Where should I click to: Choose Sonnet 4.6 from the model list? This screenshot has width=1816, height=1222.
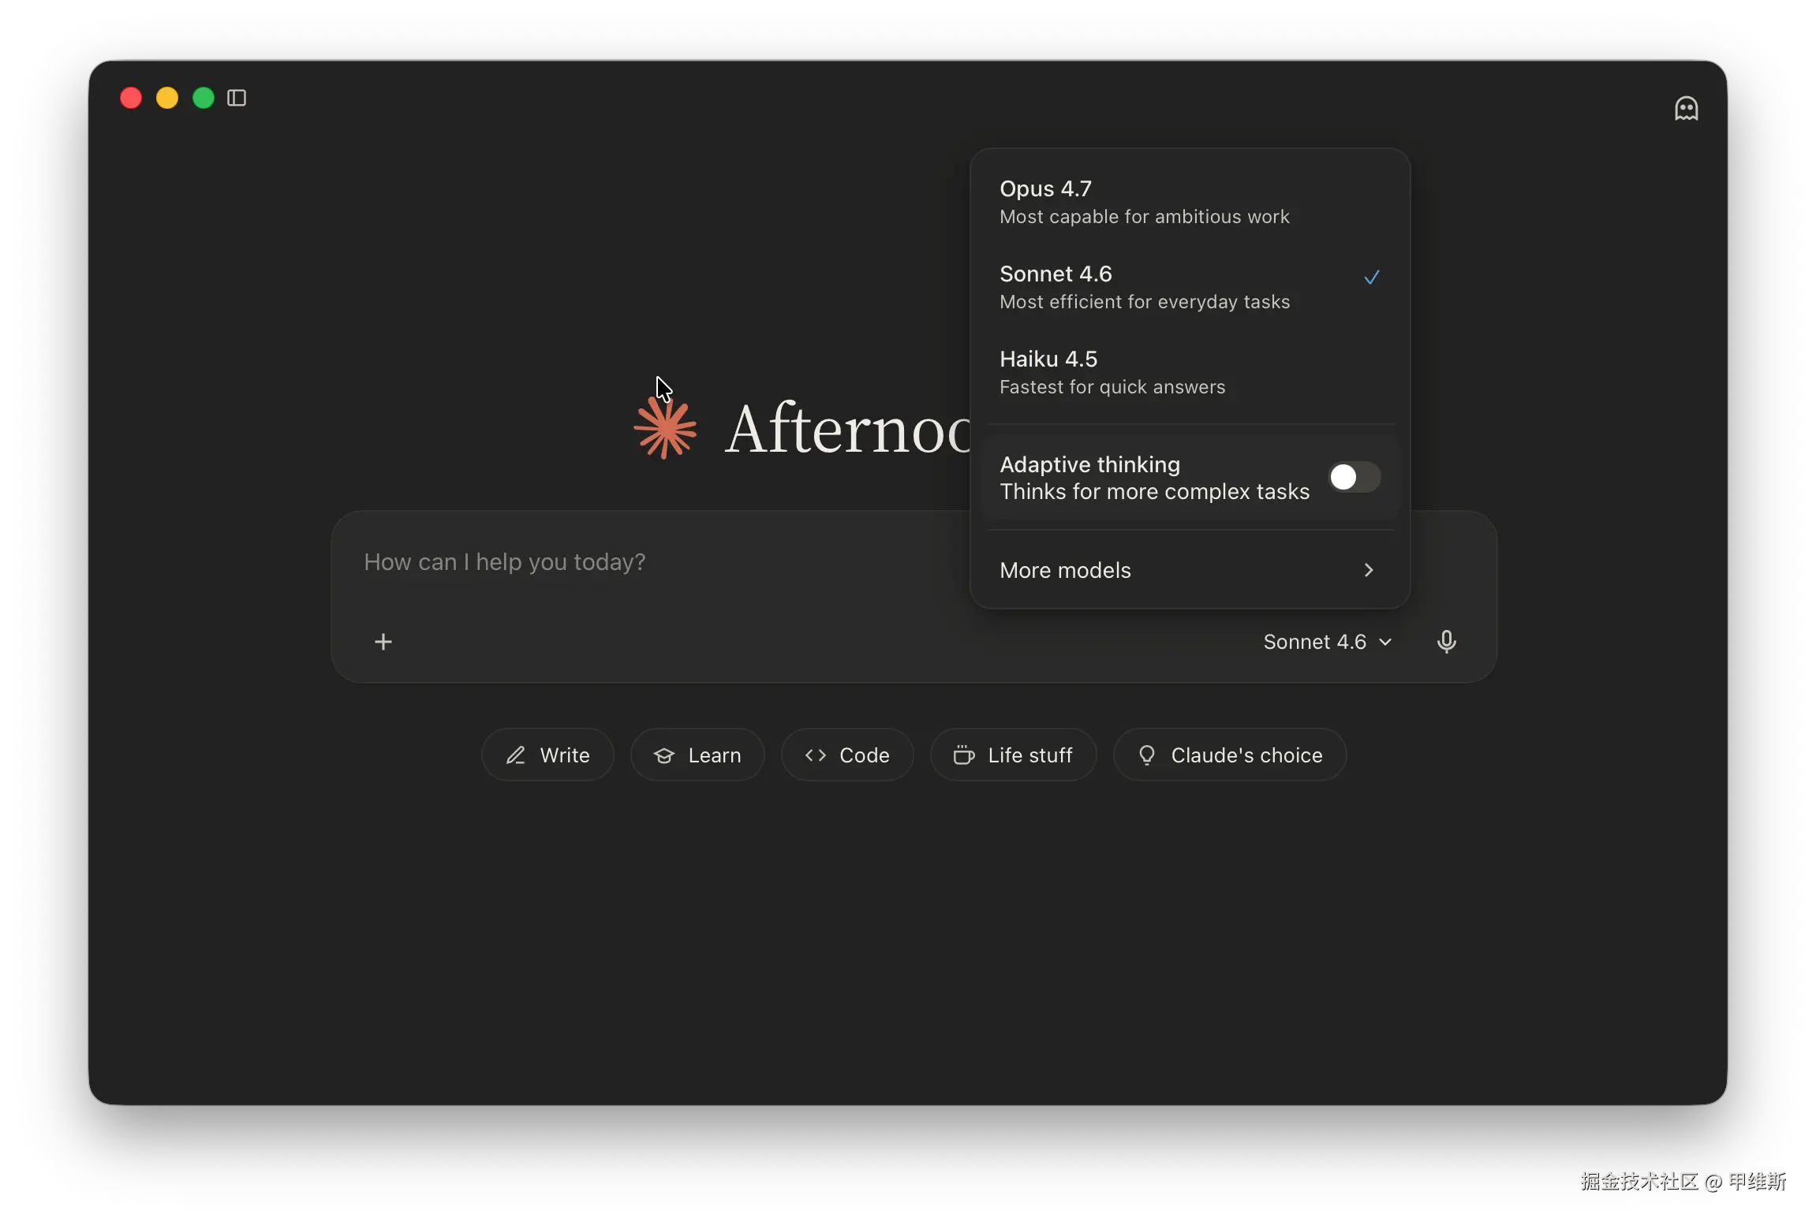(1190, 287)
